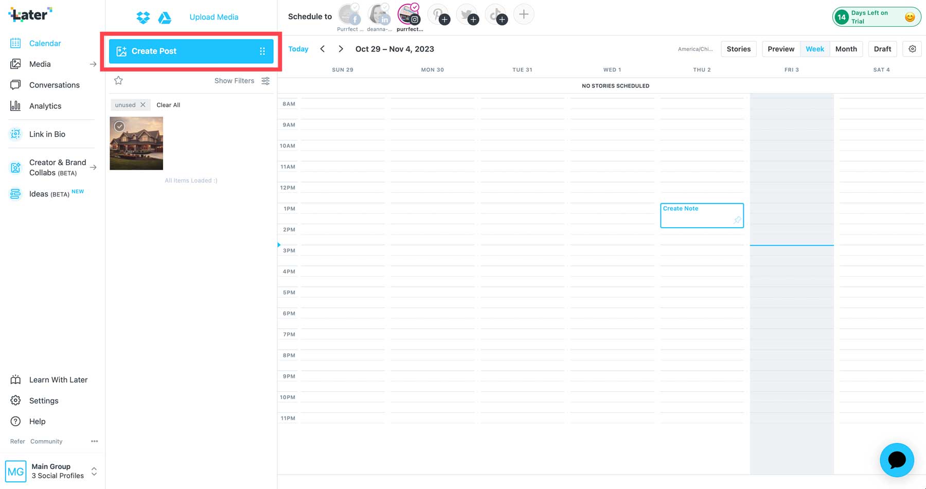The width and height of the screenshot is (926, 489).
Task: Open the chat support bubble
Action: coord(897,460)
